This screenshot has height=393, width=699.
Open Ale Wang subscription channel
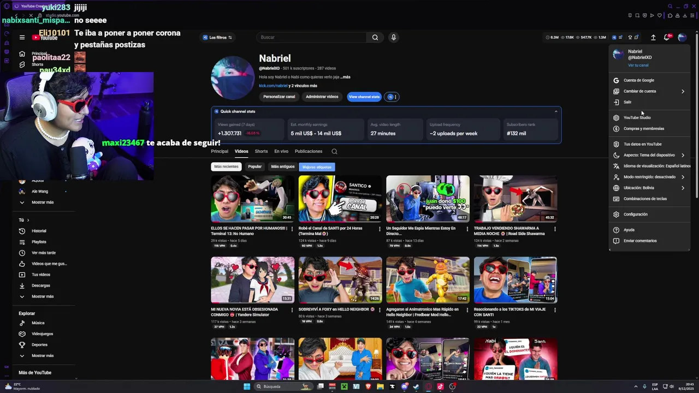[39, 192]
